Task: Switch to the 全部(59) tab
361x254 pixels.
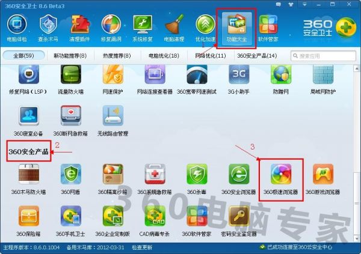Action: [24, 56]
